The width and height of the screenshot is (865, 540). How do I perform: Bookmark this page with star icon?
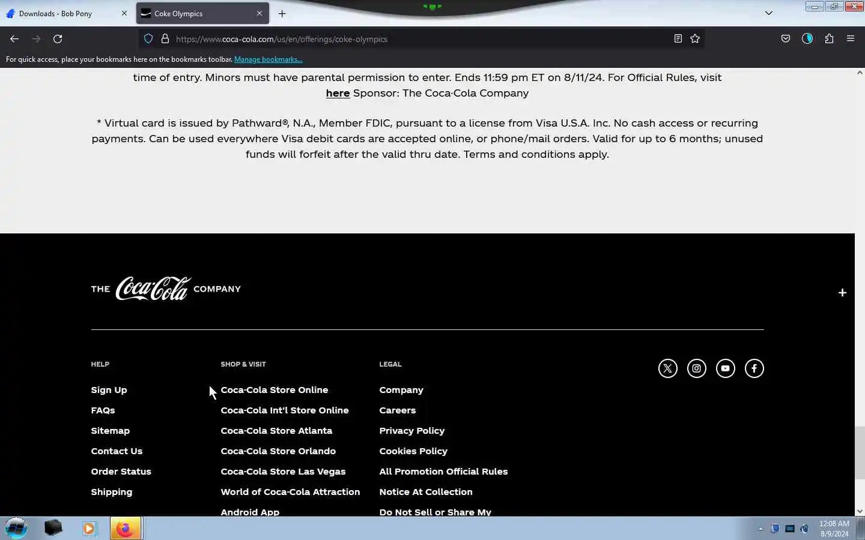[x=695, y=39]
